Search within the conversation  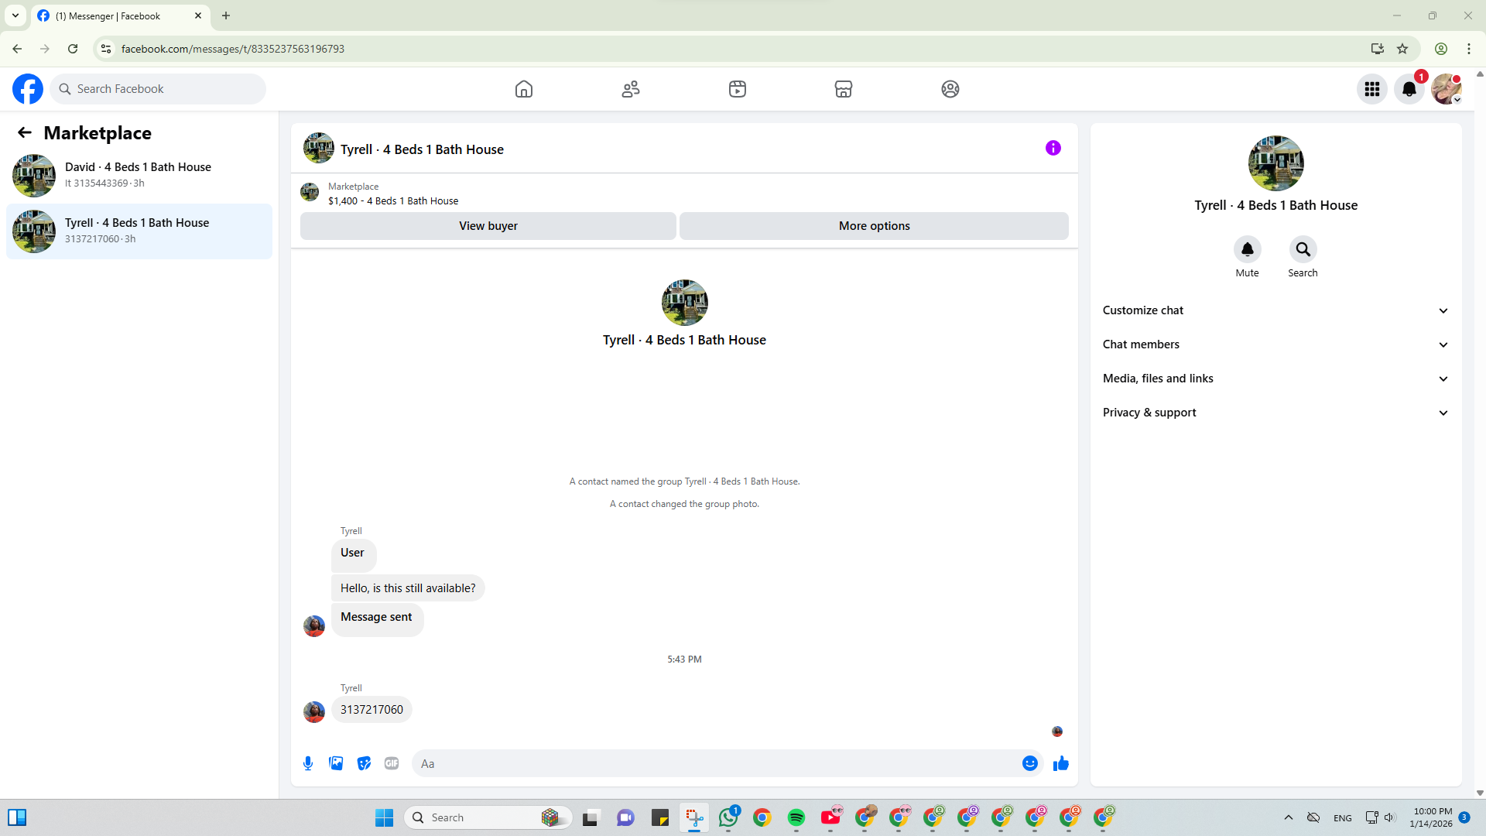click(1303, 249)
